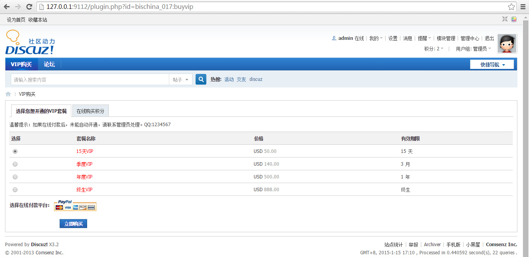Click 退出 to log out
The image size is (529, 257).
click(x=489, y=38)
